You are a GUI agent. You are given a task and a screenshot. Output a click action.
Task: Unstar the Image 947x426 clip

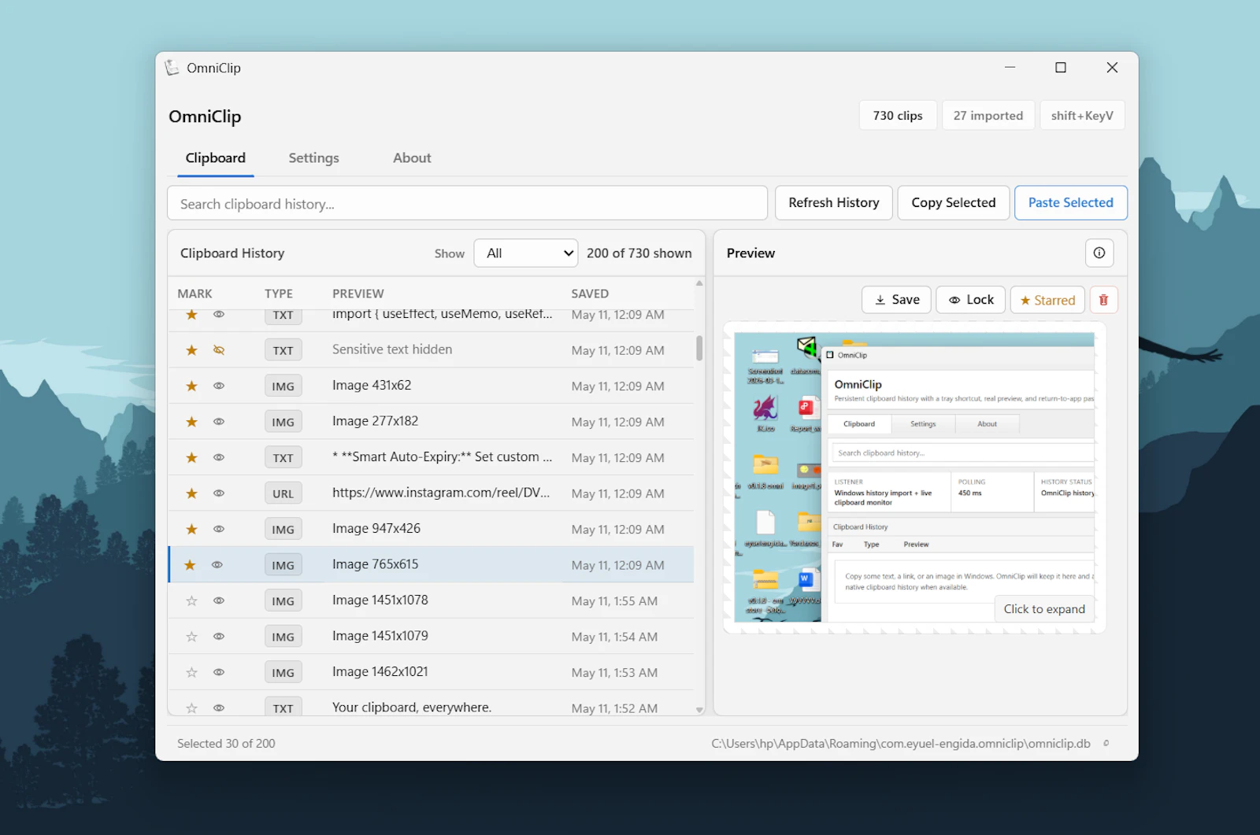point(191,529)
